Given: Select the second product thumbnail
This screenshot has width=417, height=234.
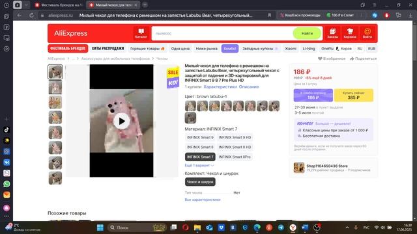Looking at the screenshot, I should click(x=55, y=87).
